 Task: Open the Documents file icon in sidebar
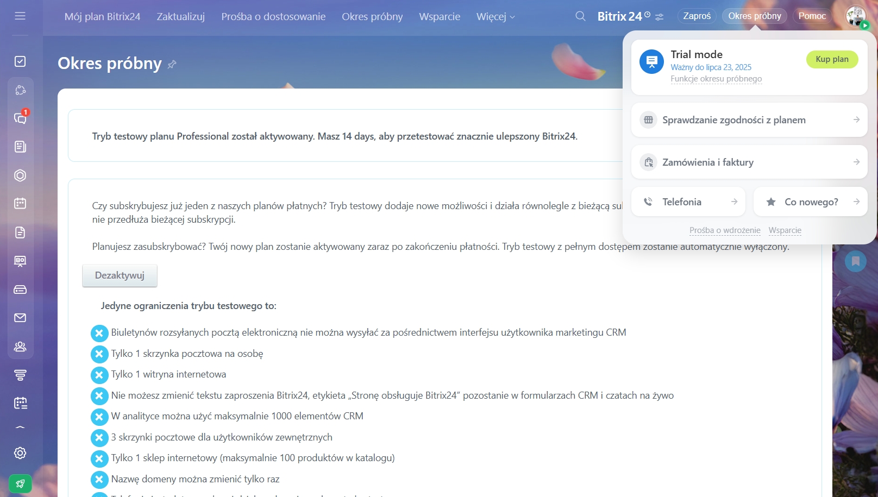20,232
